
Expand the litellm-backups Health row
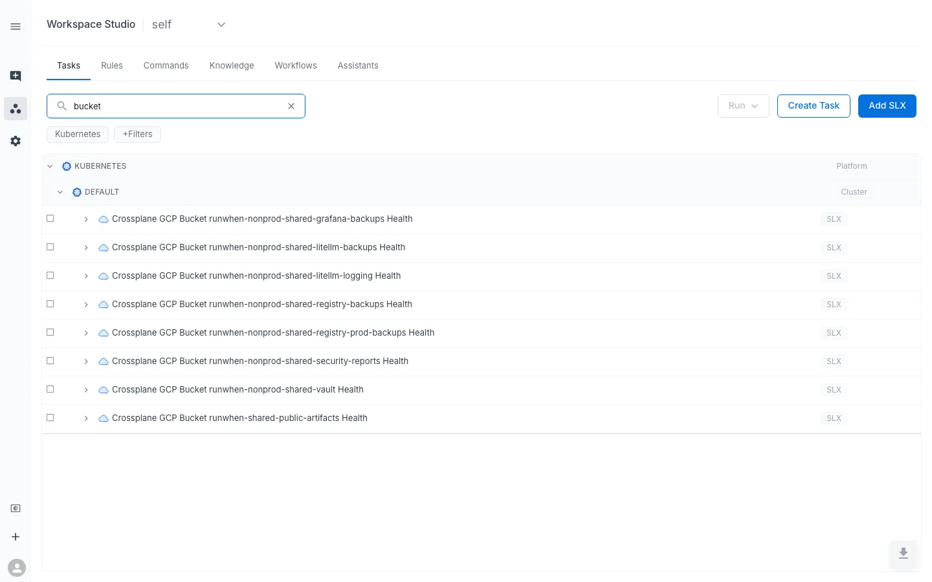(86, 248)
